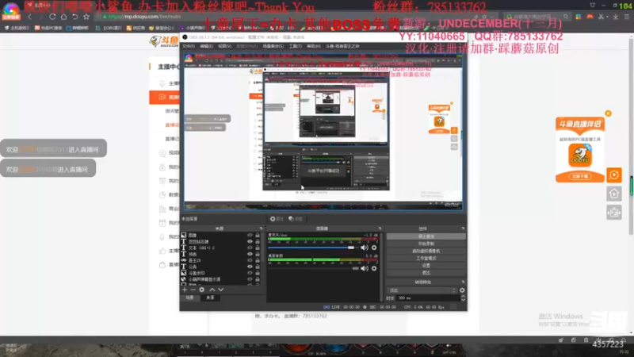Open the 淡出 transition dropdown
Screen dimensions: 634x357
[422, 290]
